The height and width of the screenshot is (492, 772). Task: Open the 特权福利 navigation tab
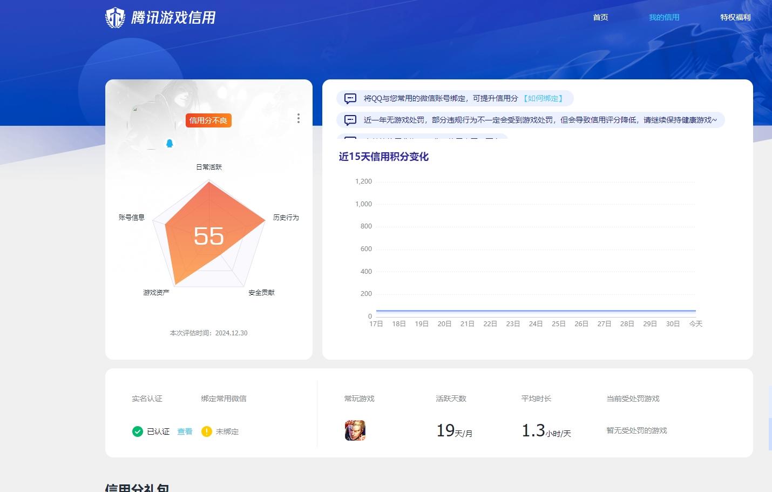point(735,17)
